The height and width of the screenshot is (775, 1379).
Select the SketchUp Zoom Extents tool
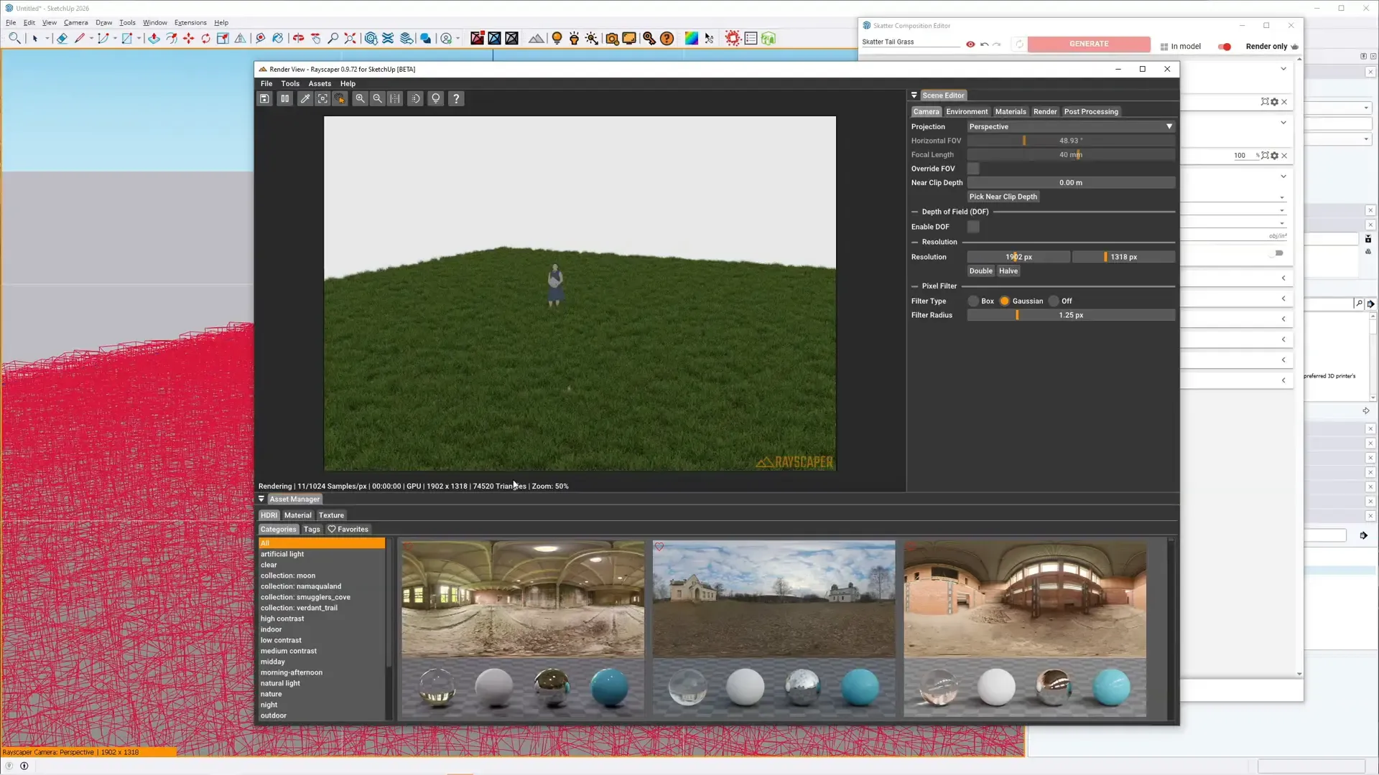click(350, 38)
